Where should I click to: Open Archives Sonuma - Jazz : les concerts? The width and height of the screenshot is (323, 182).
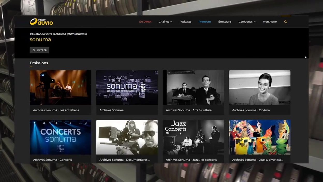point(193,137)
